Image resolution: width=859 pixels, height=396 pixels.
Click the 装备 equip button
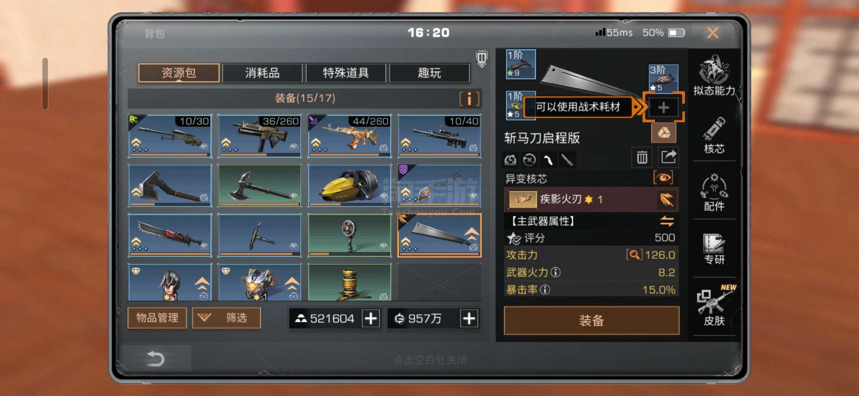tap(591, 320)
